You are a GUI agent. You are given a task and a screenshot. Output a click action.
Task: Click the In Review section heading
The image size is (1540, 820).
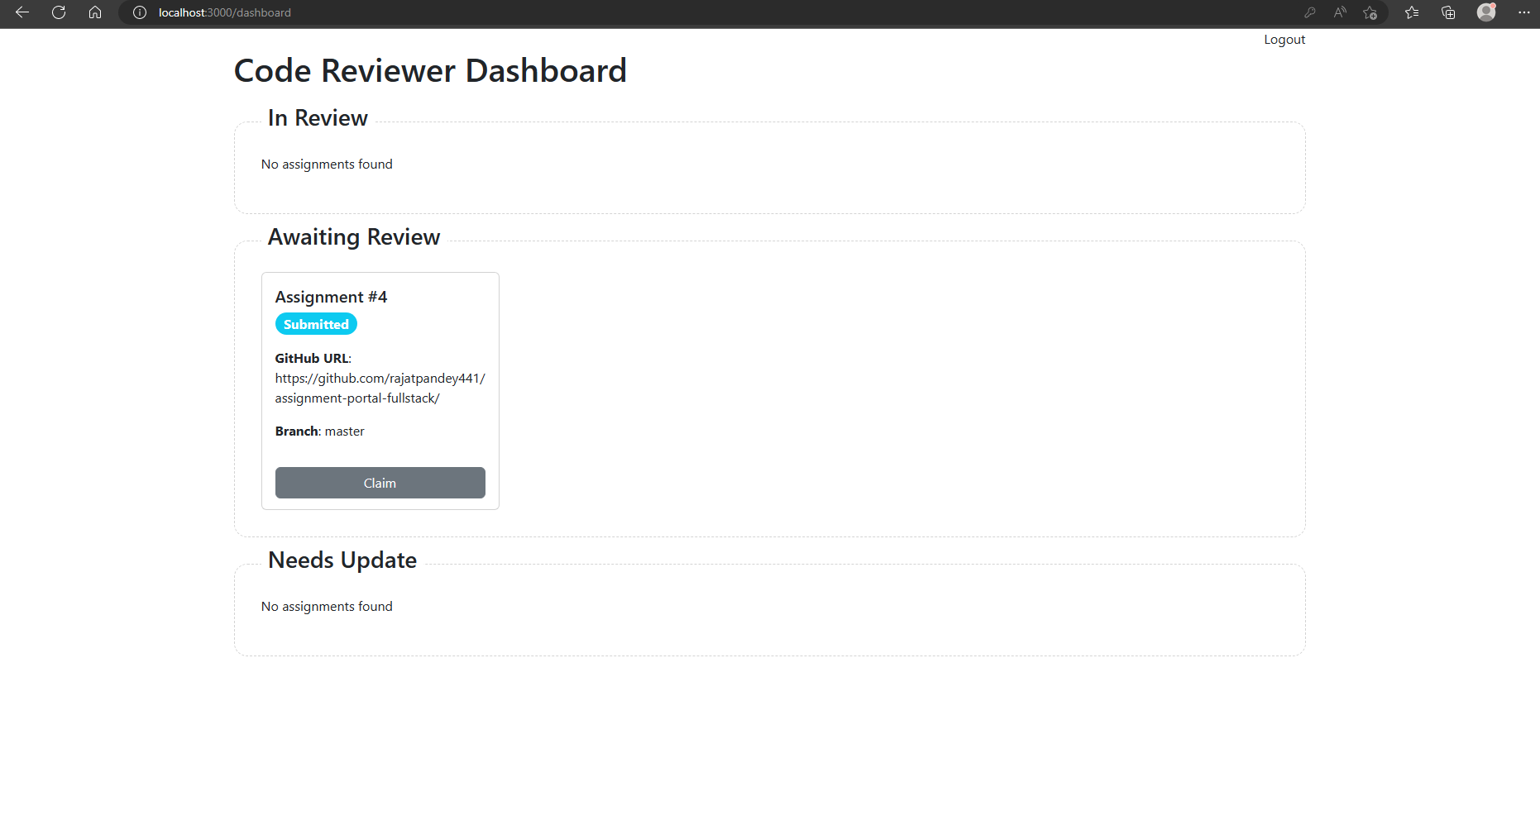pyautogui.click(x=318, y=118)
